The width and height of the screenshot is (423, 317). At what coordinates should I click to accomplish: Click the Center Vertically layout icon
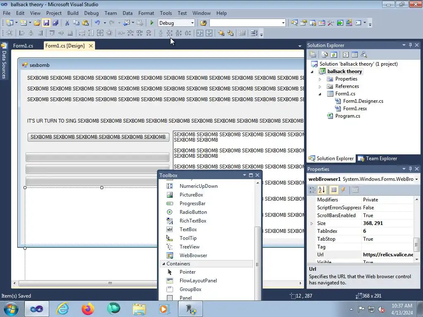209,33
